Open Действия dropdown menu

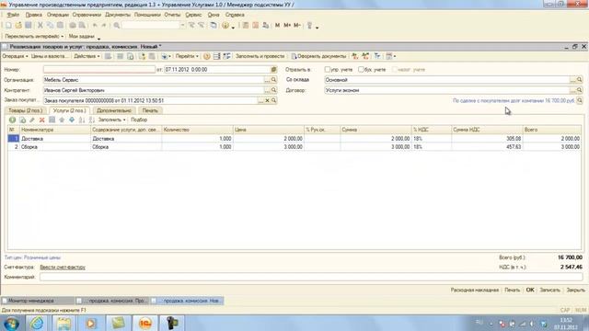[87, 56]
